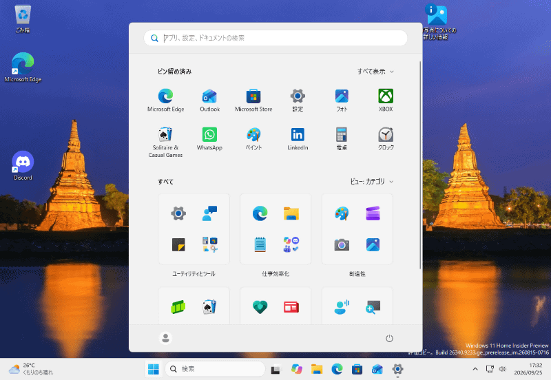Open pinned 設定 (Settings) app
This screenshot has height=380, width=551.
(x=298, y=100)
